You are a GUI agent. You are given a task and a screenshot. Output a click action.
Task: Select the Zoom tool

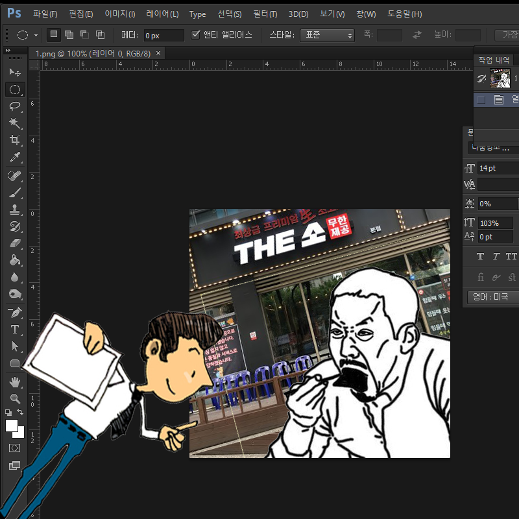[x=14, y=398]
